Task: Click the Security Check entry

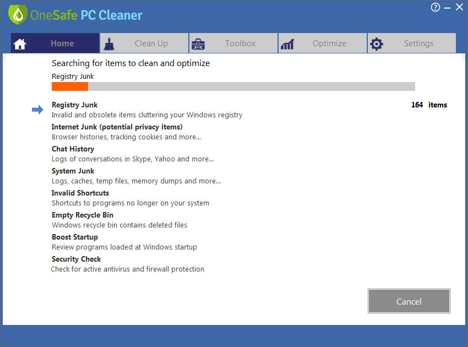Action: coord(76,259)
